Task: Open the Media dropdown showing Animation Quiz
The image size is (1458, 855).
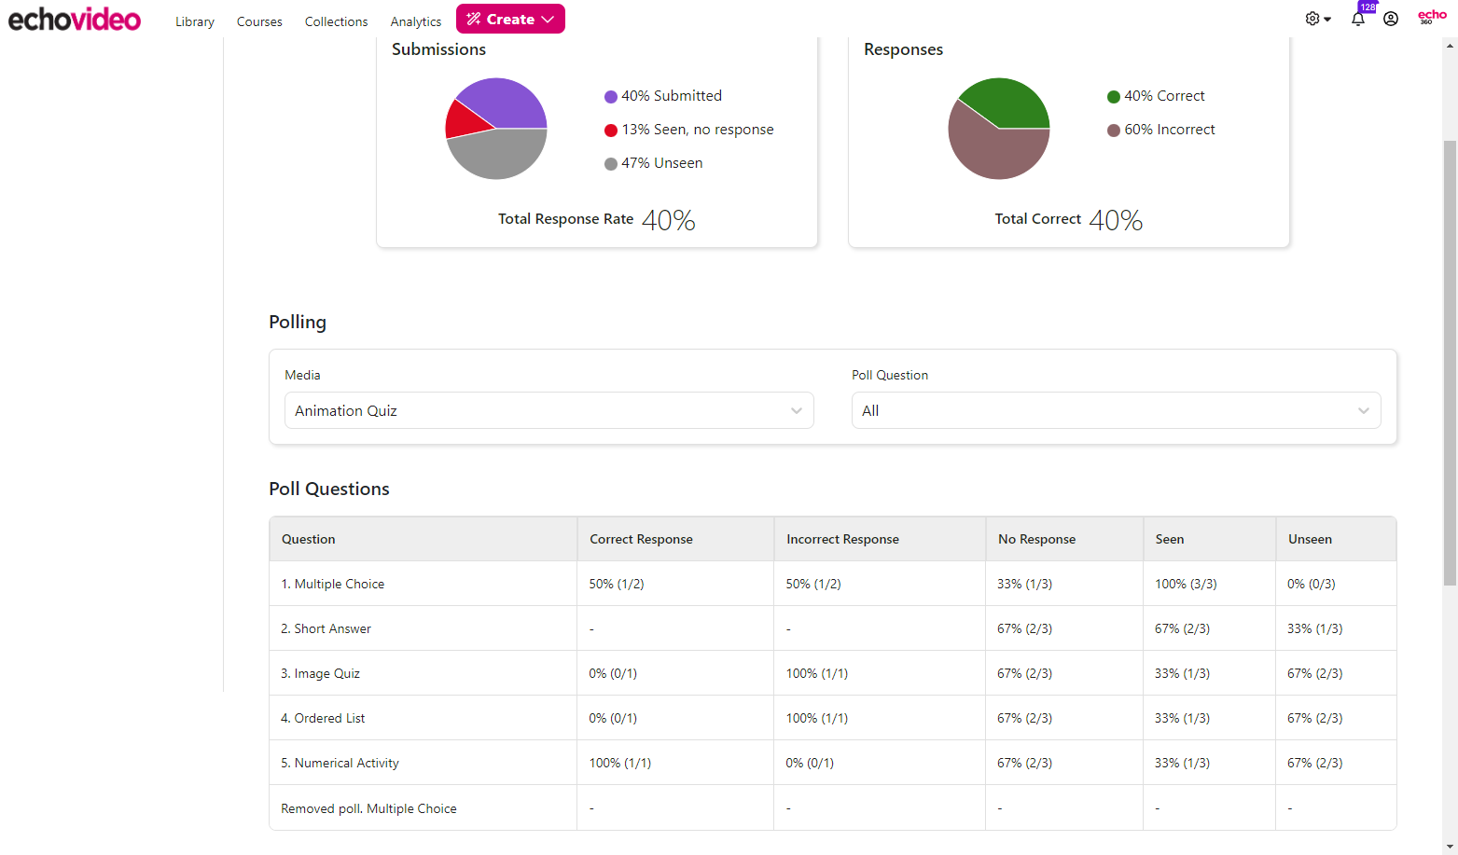Action: (x=548, y=410)
